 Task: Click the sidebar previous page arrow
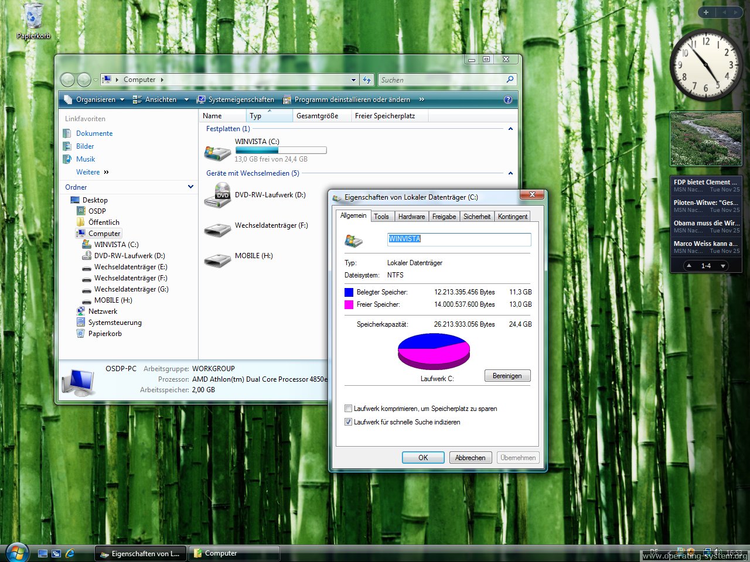[724, 12]
